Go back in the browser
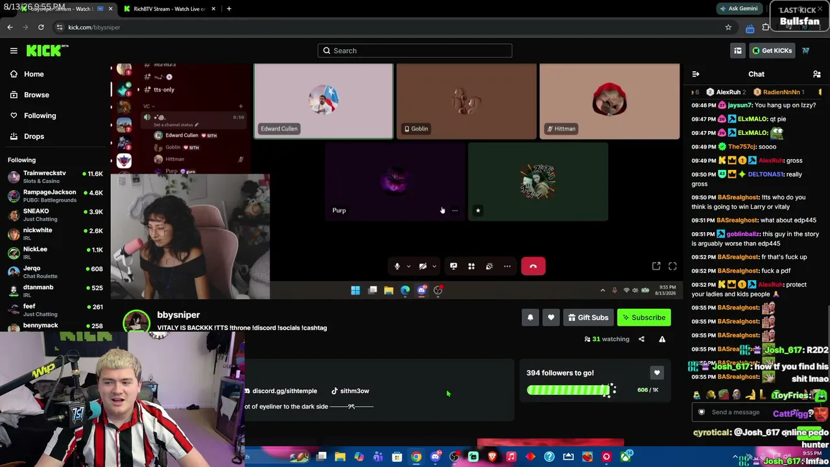The width and height of the screenshot is (830, 467). pos(10,27)
